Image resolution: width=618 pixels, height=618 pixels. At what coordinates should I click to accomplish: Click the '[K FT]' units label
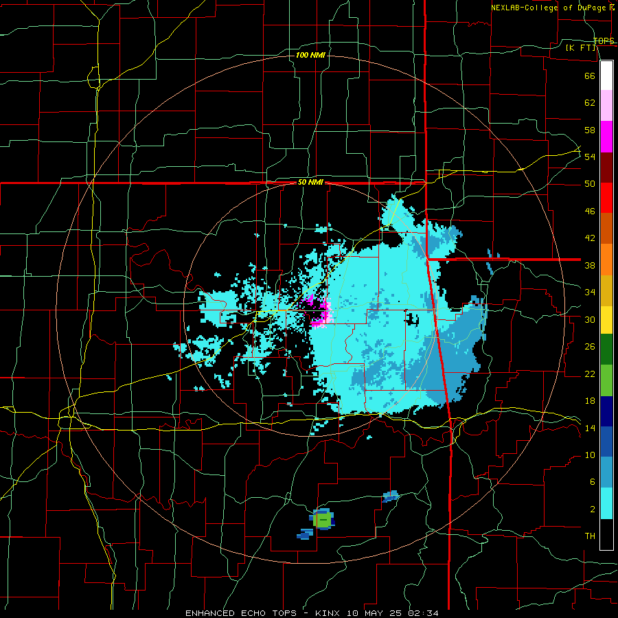tap(580, 47)
